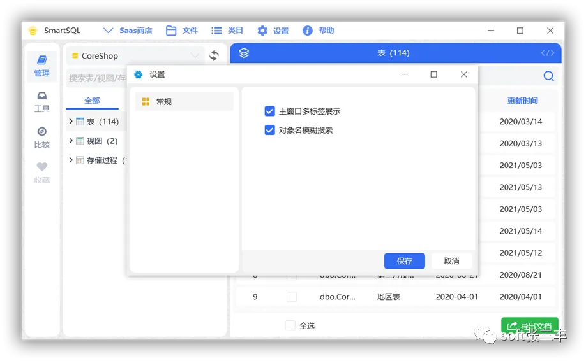
Task: Click the layers icon in blue header
Action: pyautogui.click(x=244, y=53)
